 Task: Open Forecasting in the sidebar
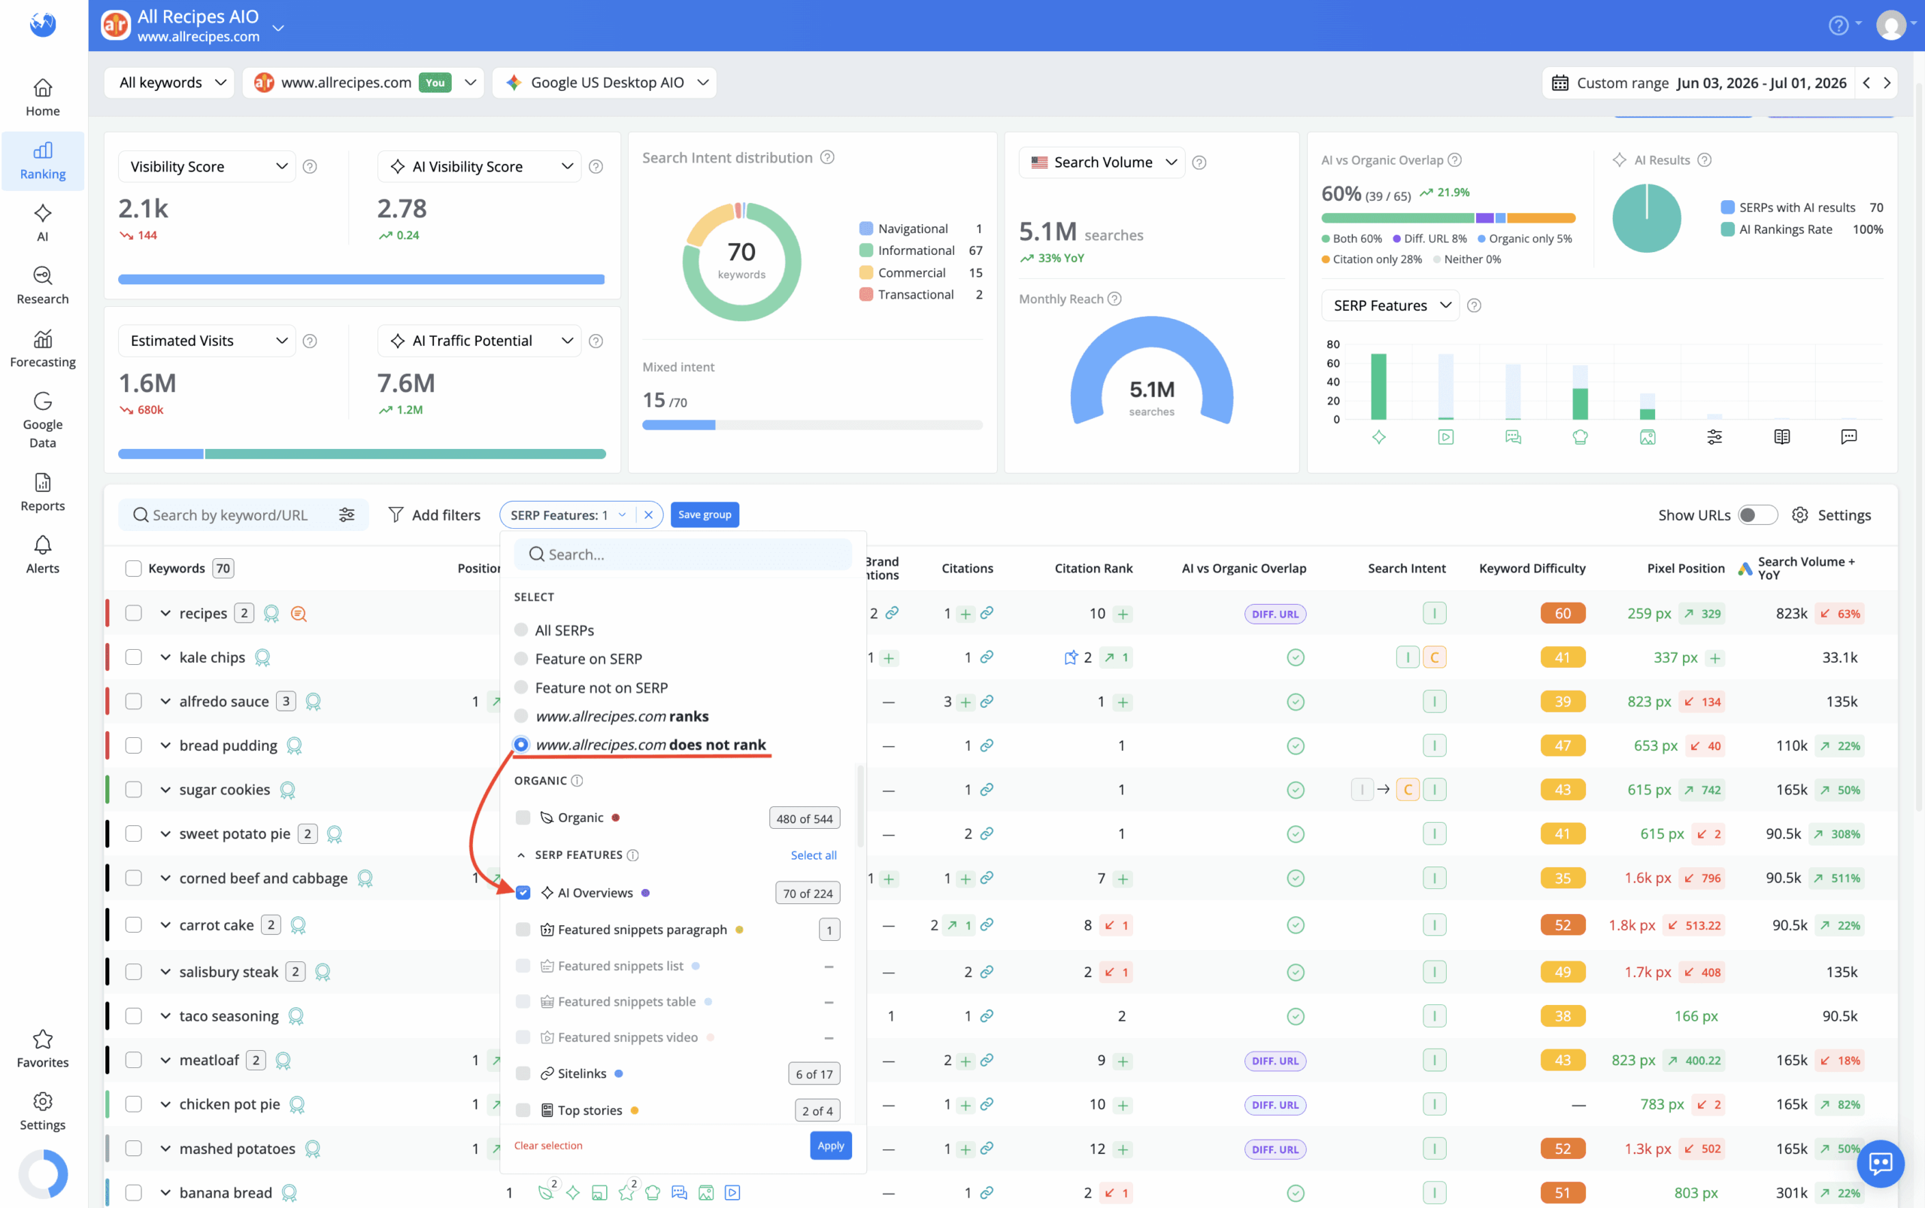42,349
